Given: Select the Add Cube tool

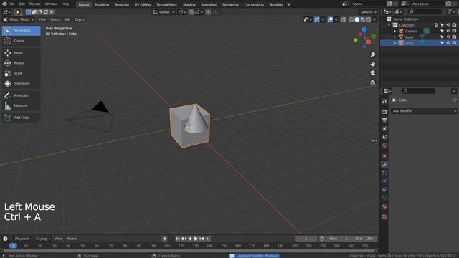Looking at the screenshot, I should tap(21, 118).
